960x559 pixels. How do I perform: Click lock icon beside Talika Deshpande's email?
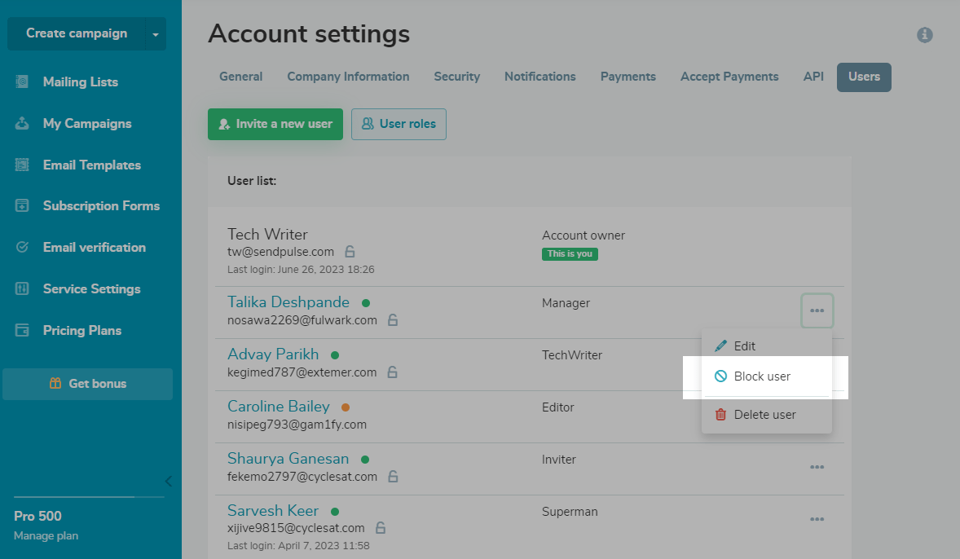click(x=392, y=320)
